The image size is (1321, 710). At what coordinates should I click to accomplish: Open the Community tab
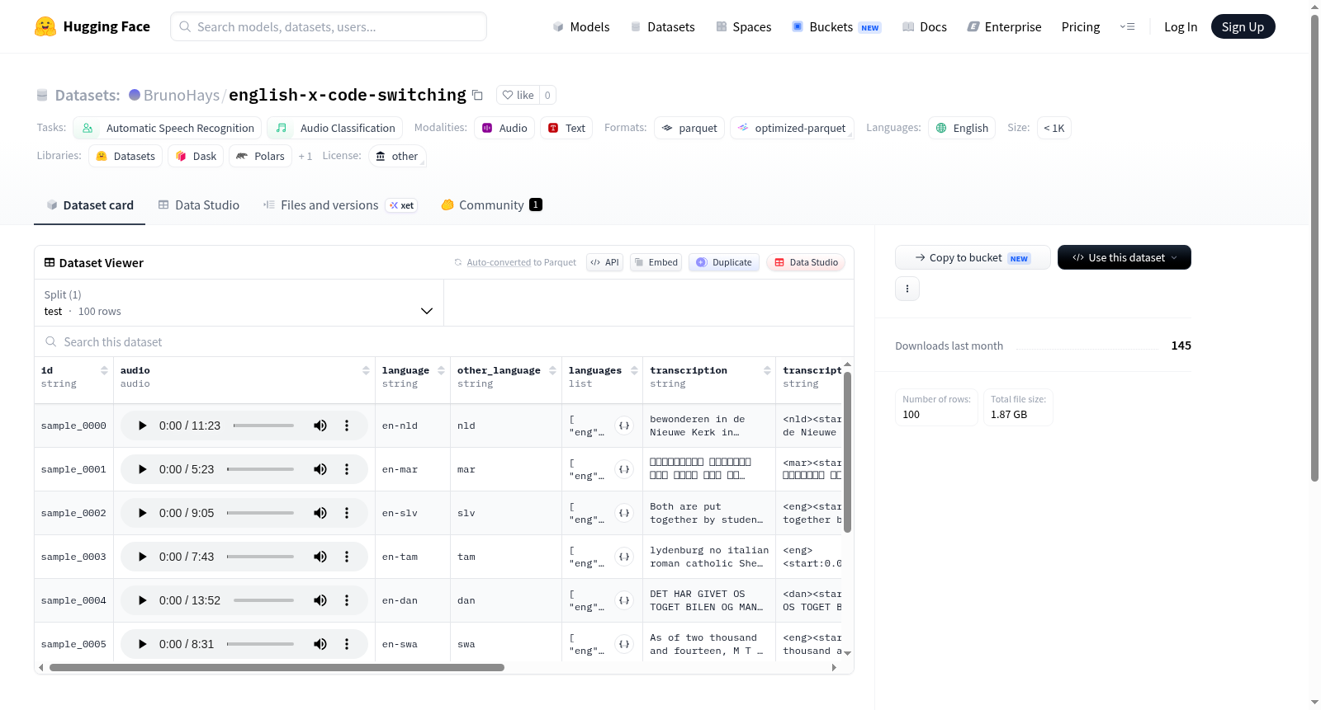[x=491, y=205]
